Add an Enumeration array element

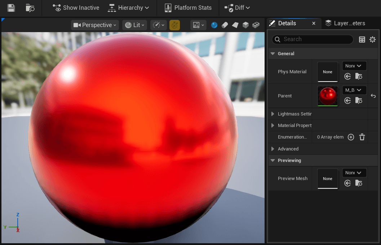(x=351, y=137)
